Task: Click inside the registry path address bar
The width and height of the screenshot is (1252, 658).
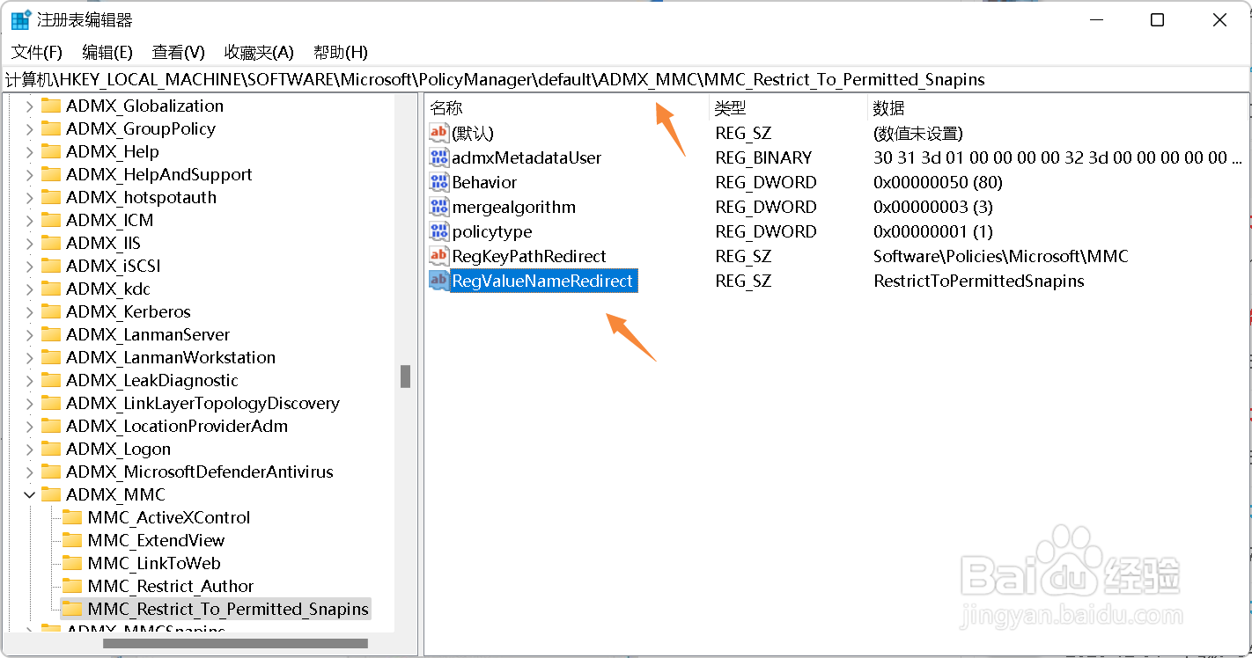Action: (x=616, y=79)
